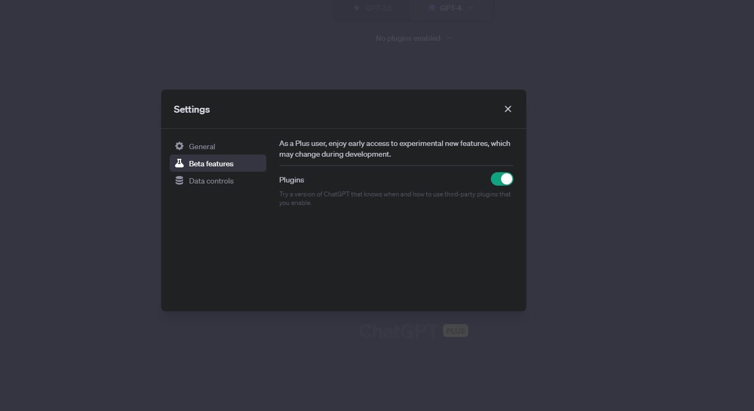Click the GPT-4 model icon

(x=432, y=8)
